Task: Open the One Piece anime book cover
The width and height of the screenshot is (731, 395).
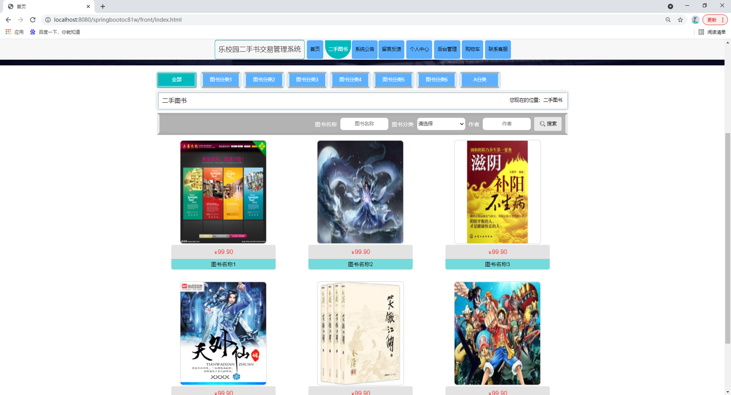Action: click(498, 333)
